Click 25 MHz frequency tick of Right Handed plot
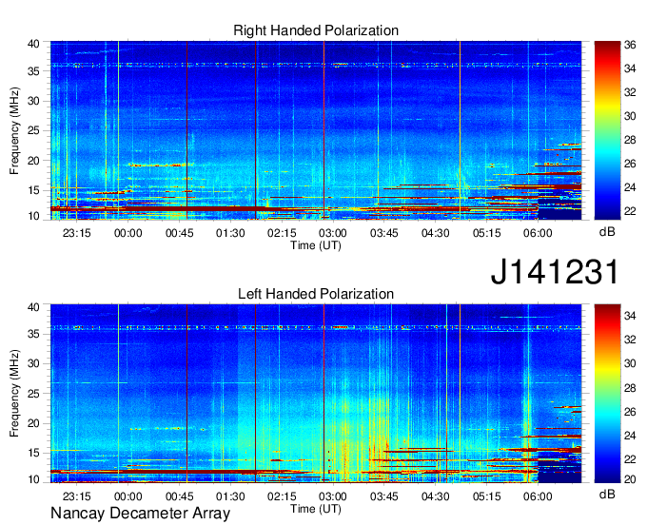The height and width of the screenshot is (525, 647). pyautogui.click(x=33, y=130)
